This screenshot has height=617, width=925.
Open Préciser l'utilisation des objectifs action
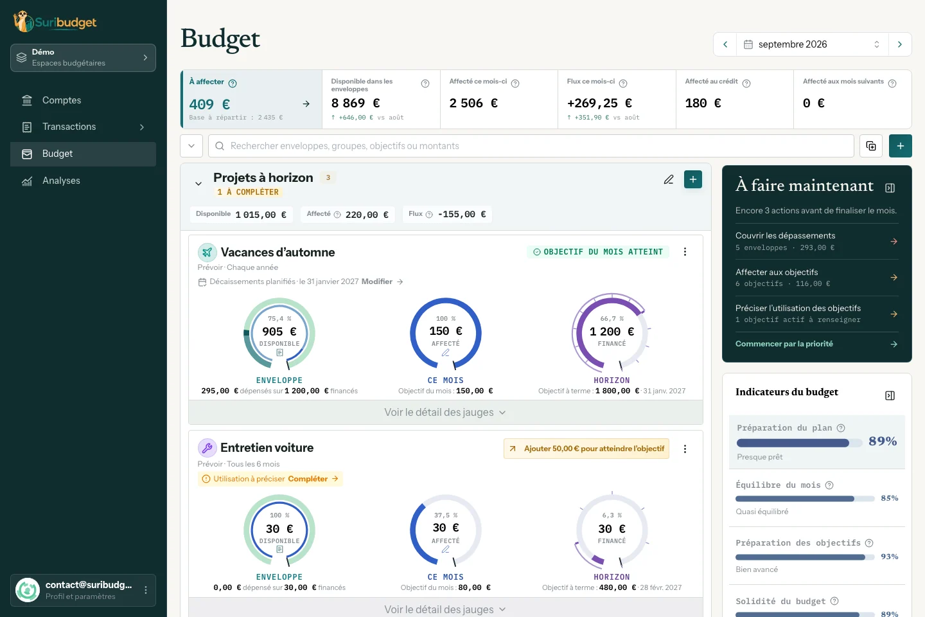coord(816,314)
